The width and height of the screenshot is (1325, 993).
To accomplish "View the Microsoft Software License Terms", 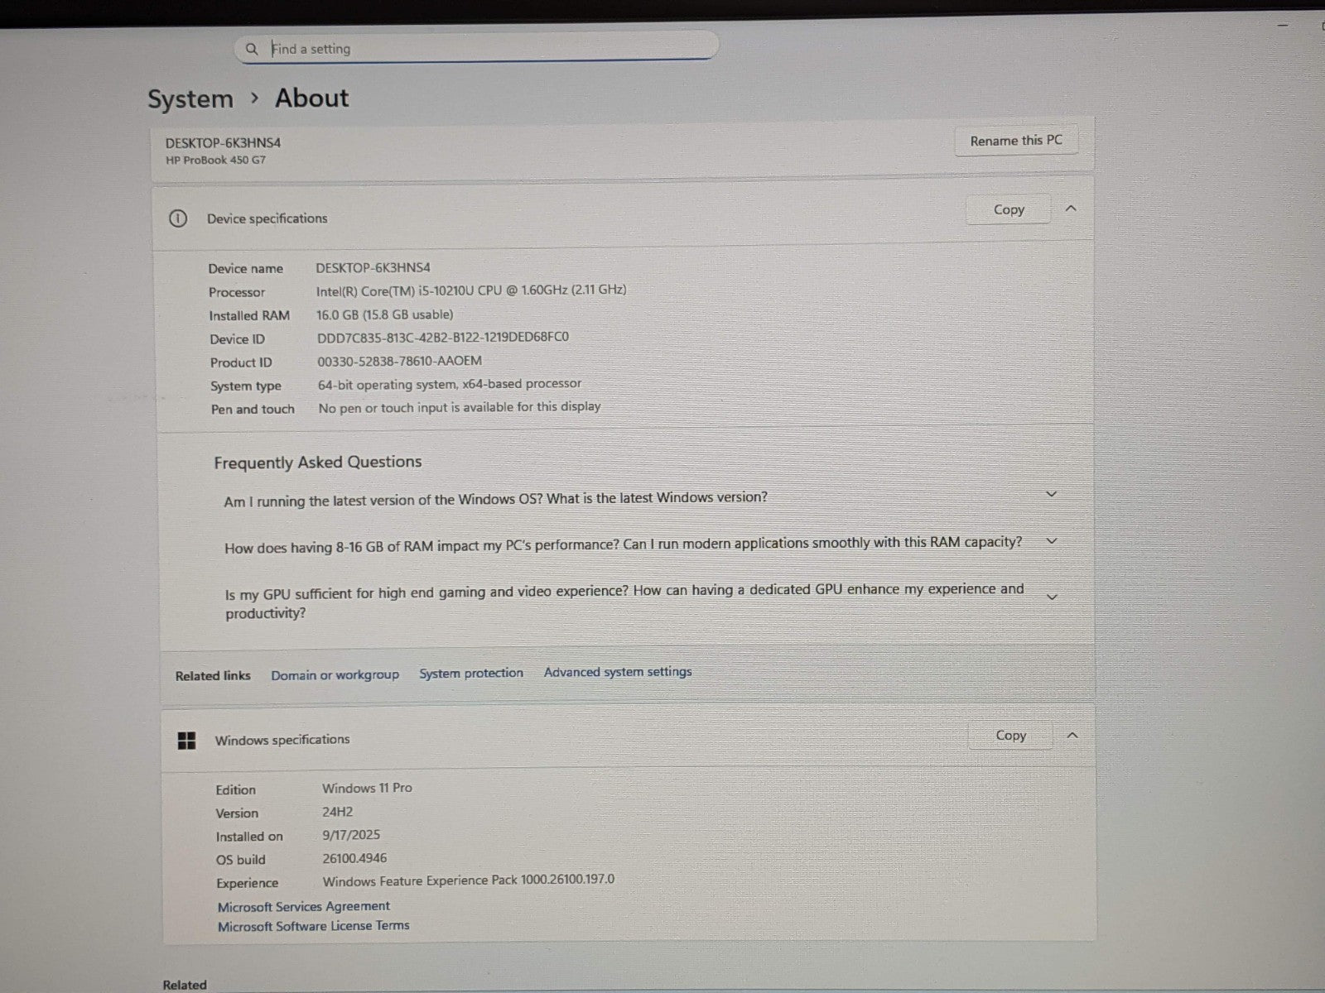I will click(x=313, y=926).
